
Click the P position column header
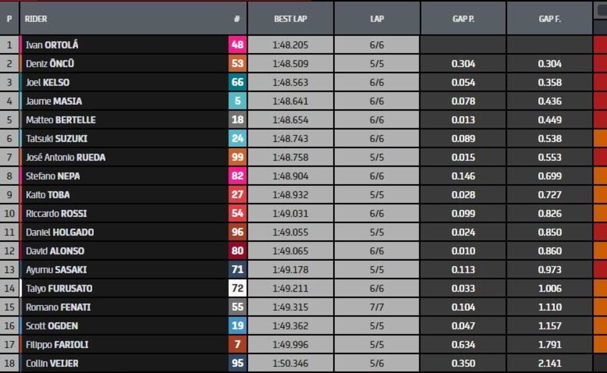[9, 19]
